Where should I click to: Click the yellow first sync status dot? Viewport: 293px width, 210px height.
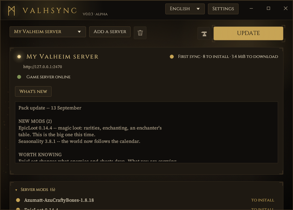[x=172, y=57]
